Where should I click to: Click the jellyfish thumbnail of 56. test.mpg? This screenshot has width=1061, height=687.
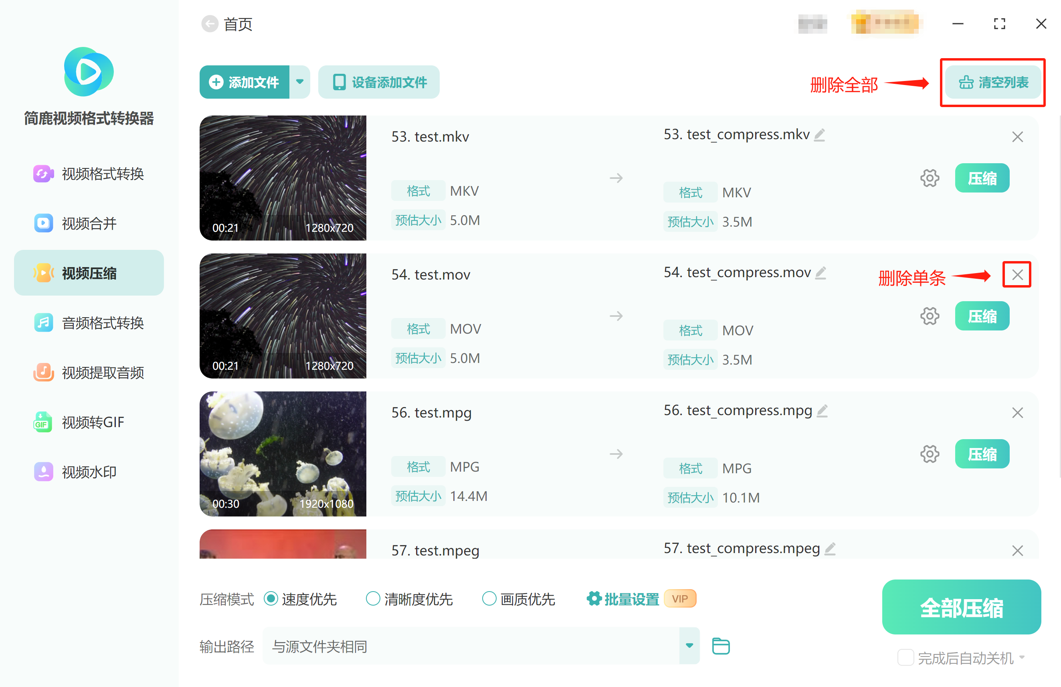[283, 454]
